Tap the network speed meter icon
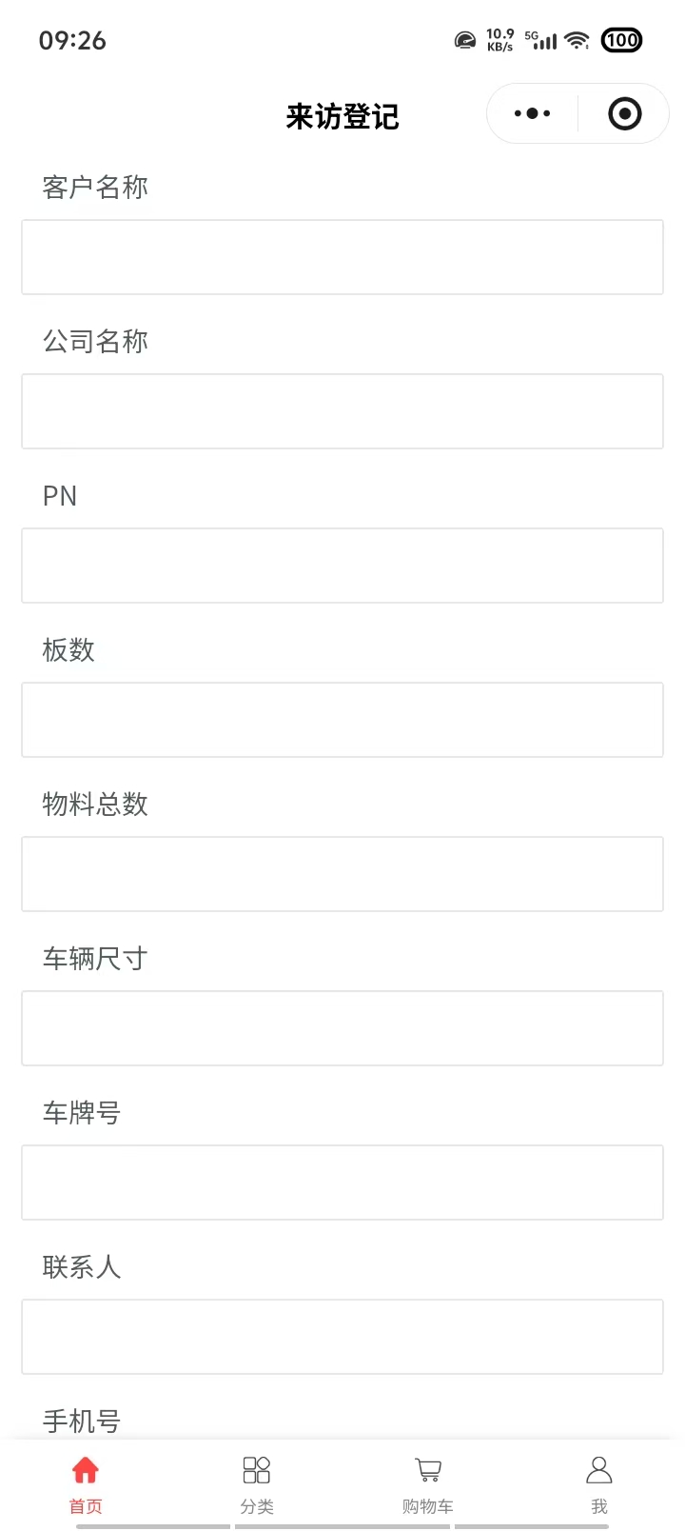The width and height of the screenshot is (685, 1531). (465, 40)
